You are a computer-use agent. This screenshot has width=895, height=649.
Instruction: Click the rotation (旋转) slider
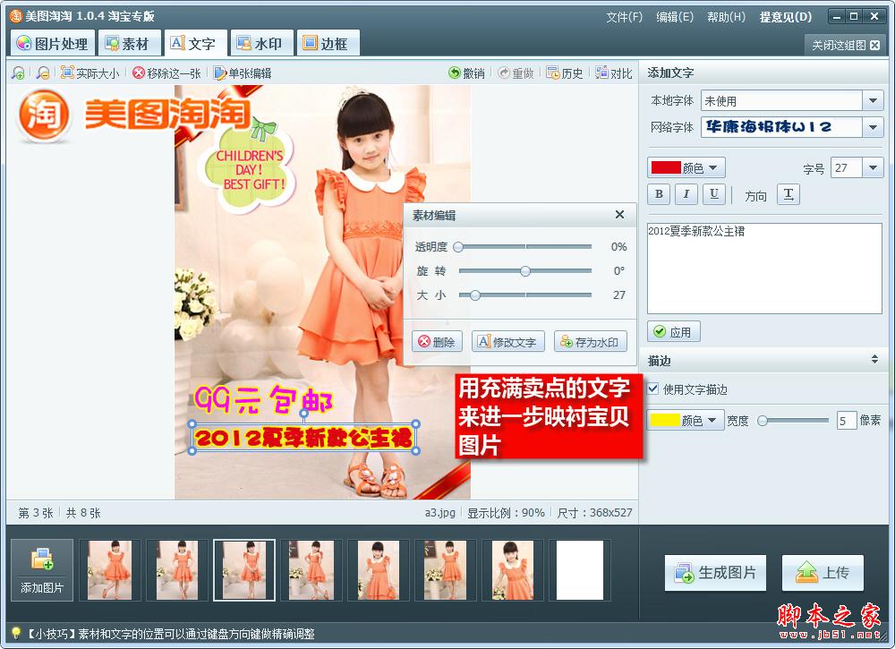(x=524, y=271)
